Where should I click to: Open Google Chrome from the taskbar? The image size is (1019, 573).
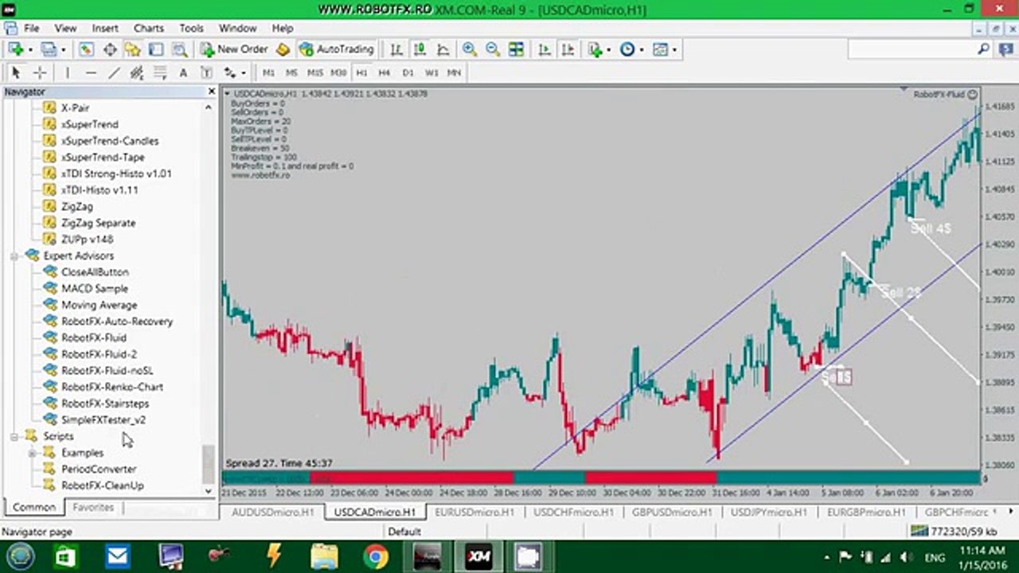tap(376, 555)
